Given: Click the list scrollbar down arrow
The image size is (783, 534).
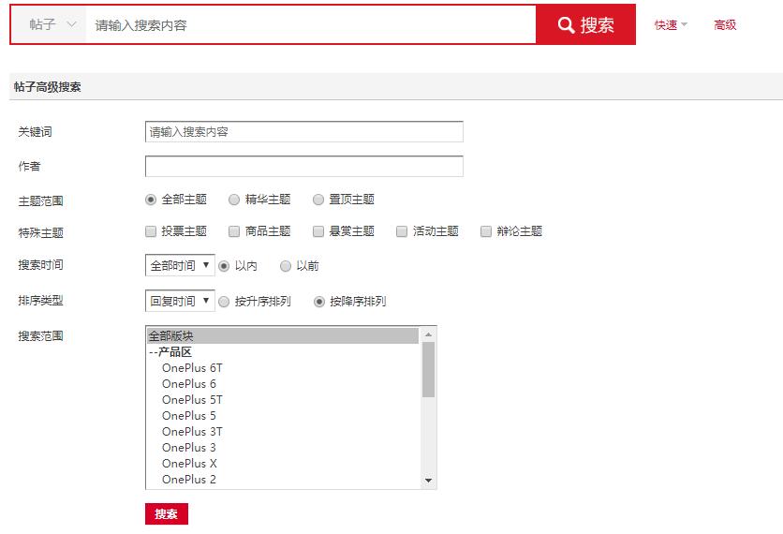Looking at the screenshot, I should pos(428,481).
